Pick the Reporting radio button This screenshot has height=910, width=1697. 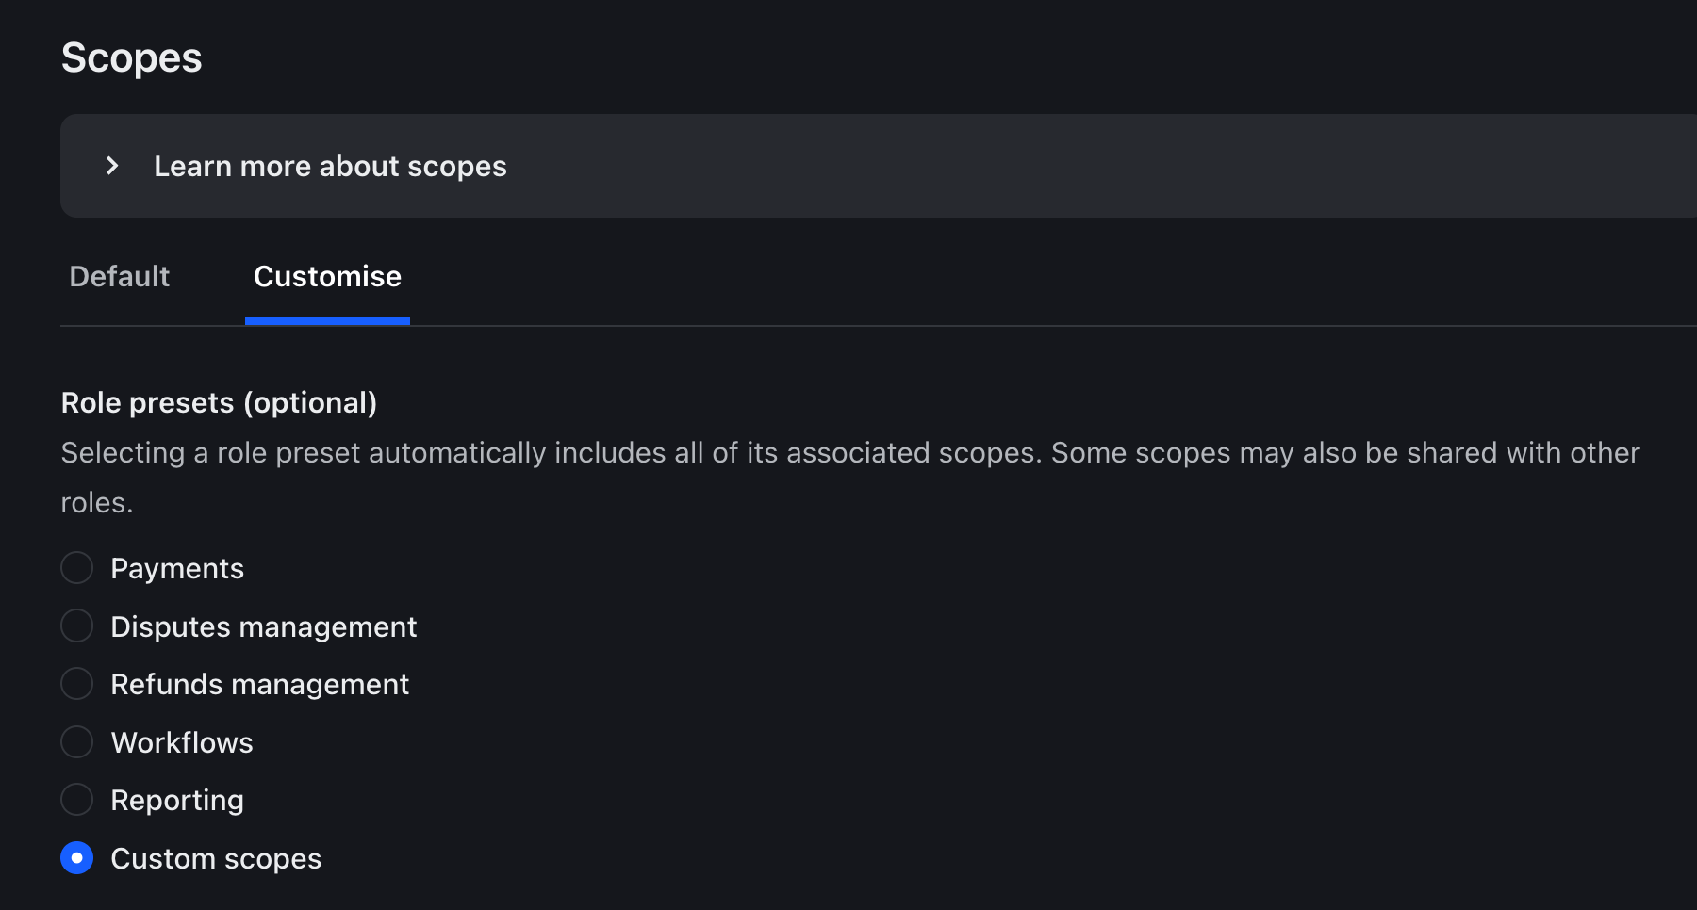(77, 800)
